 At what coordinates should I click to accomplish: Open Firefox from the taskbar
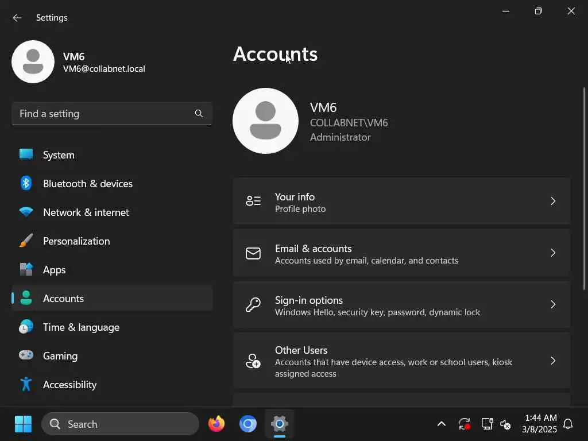(216, 424)
